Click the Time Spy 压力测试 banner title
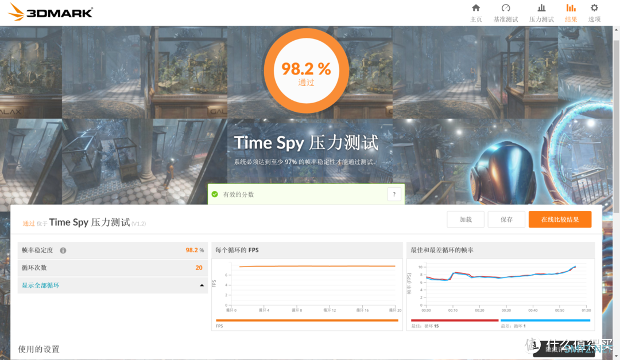Image resolution: width=620 pixels, height=360 pixels. (306, 143)
